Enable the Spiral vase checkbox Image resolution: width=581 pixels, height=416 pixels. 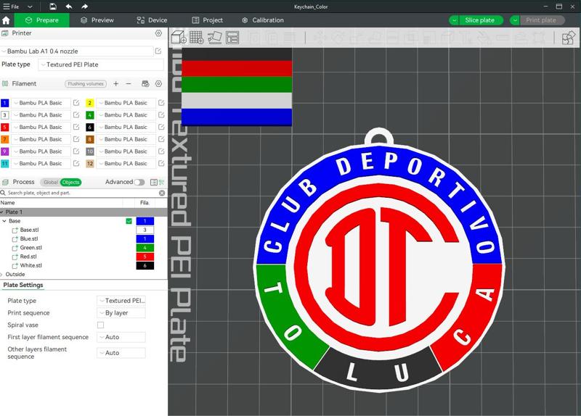point(100,325)
